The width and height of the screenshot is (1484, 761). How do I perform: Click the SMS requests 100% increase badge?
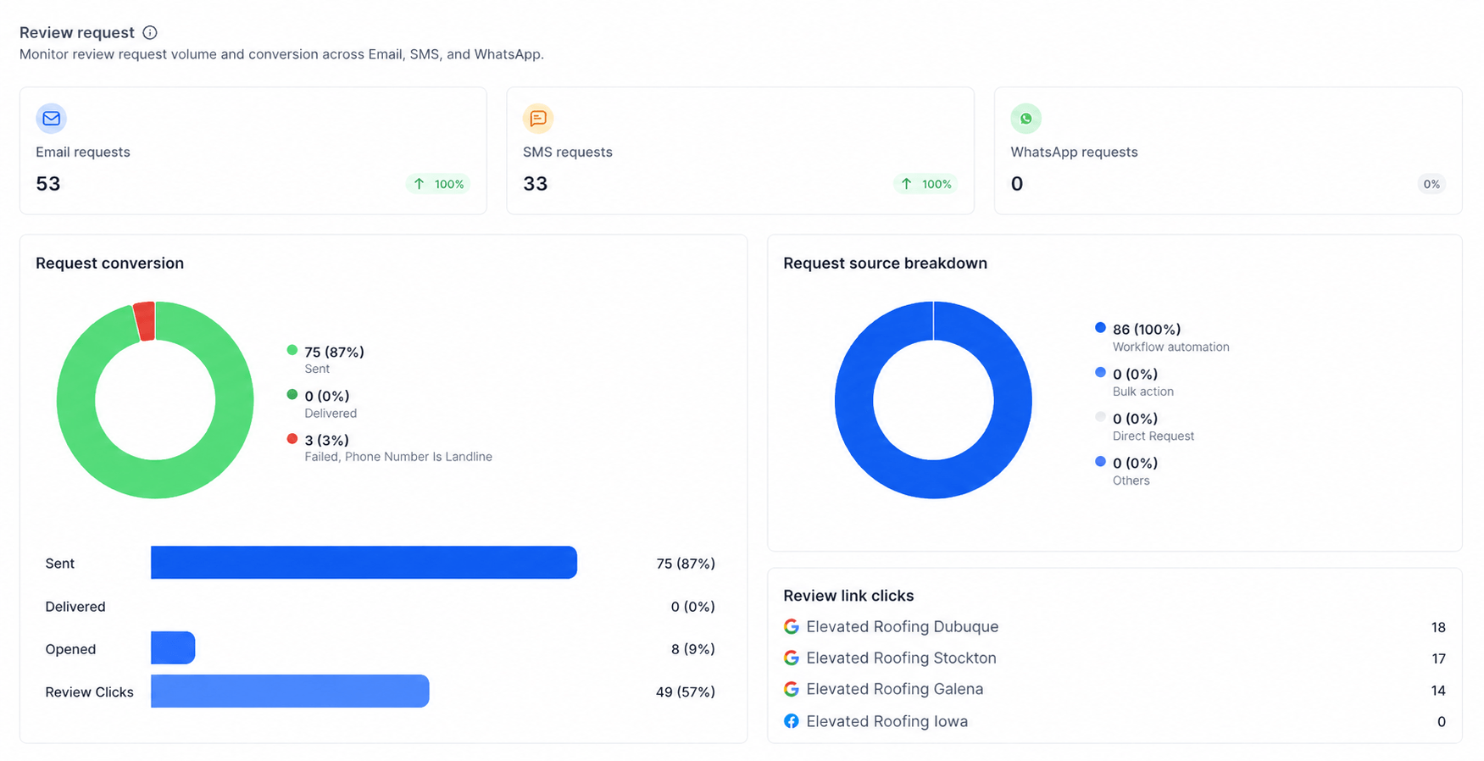tap(925, 184)
